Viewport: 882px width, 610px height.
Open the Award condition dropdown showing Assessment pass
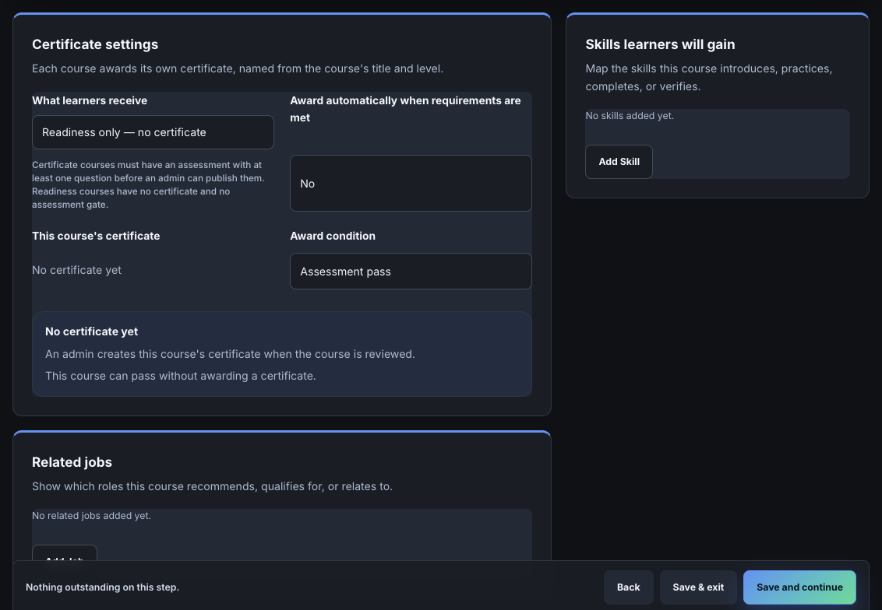411,272
